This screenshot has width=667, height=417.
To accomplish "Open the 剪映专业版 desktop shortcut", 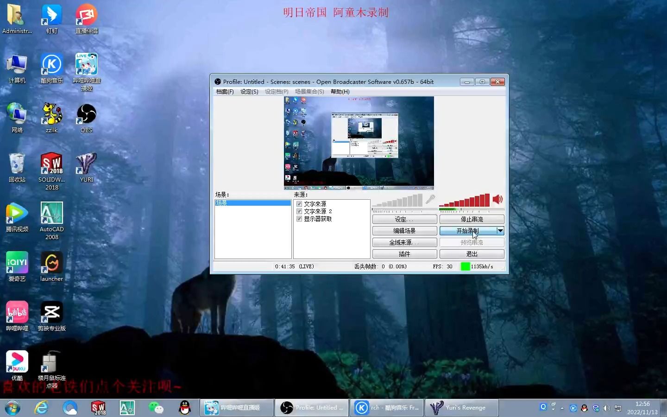I will click(x=51, y=316).
